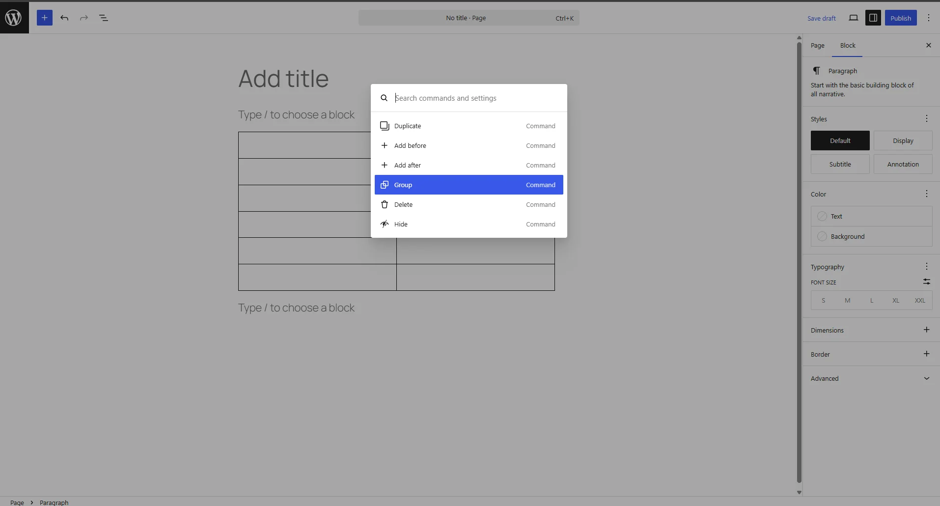Screen dimensions: 940x506
Task: Add Dimensions options with plus
Action: [x=927, y=330]
